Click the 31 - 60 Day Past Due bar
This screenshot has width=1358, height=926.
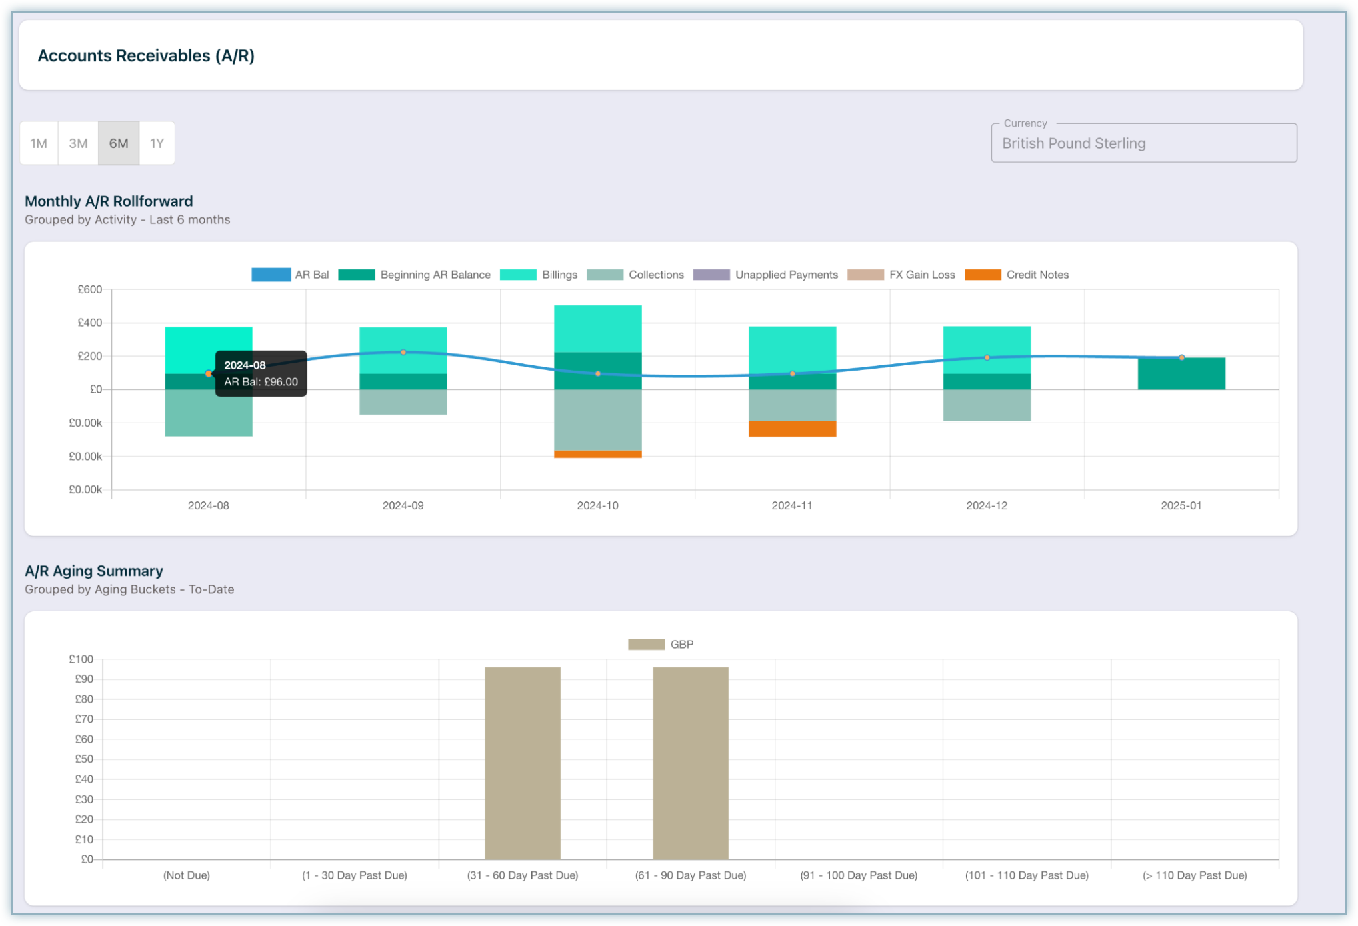[523, 763]
